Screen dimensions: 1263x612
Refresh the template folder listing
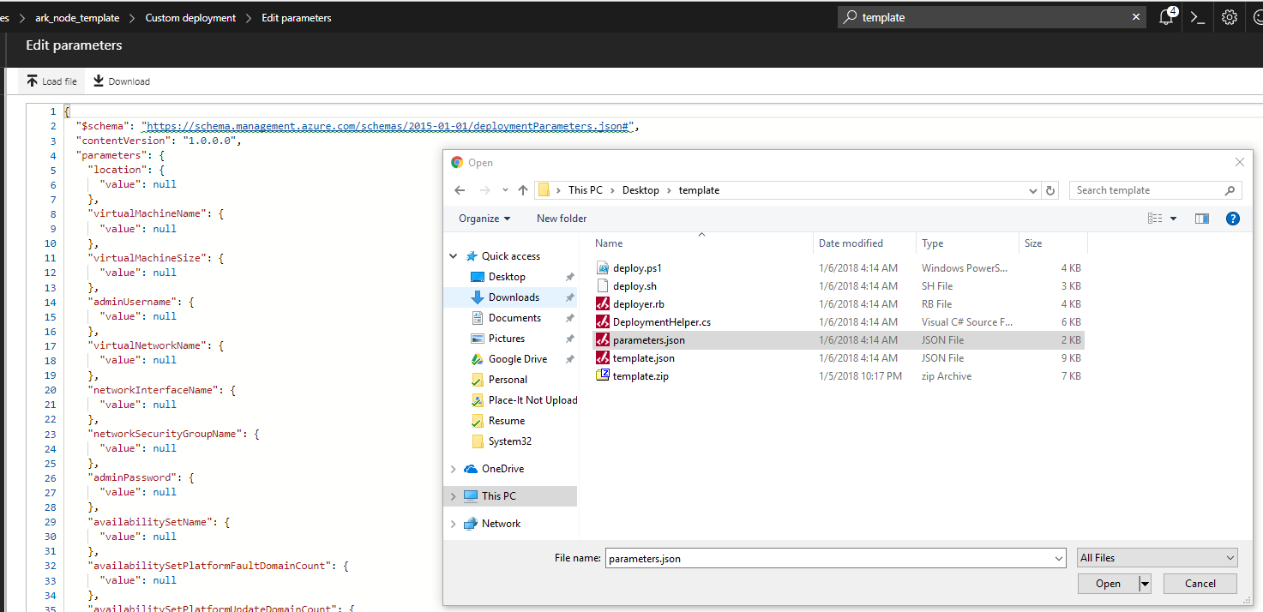click(1050, 190)
